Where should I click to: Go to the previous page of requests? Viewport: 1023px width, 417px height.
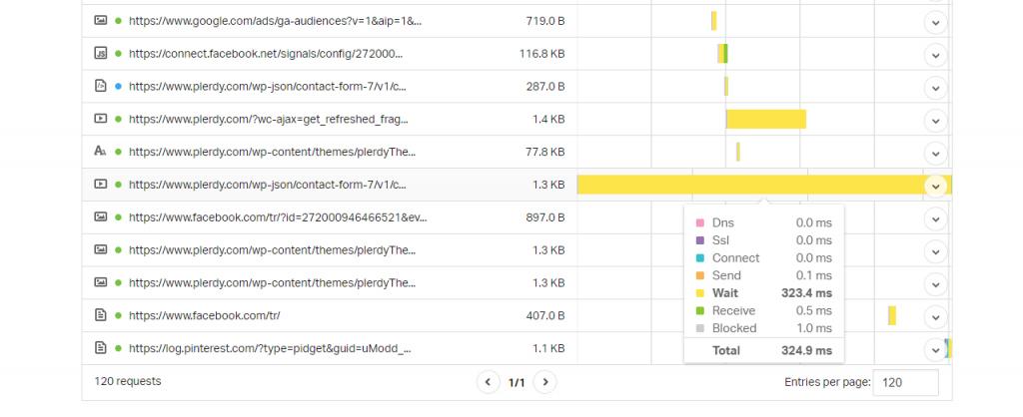point(488,381)
